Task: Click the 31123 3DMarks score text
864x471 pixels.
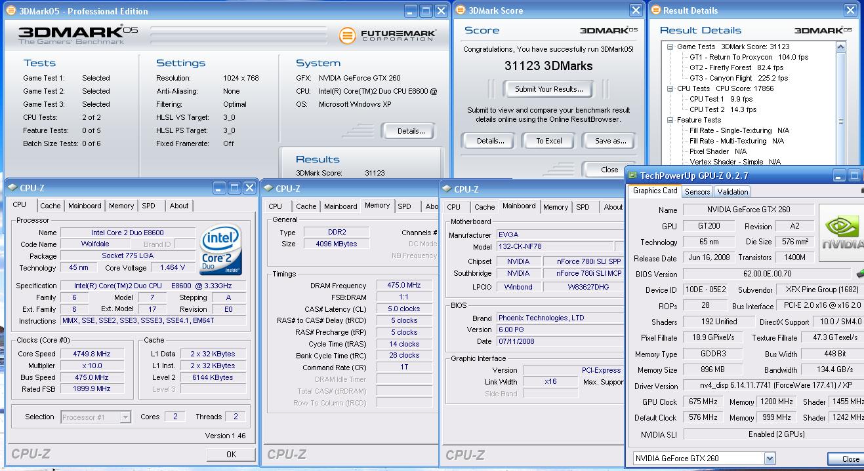Action: 548,66
